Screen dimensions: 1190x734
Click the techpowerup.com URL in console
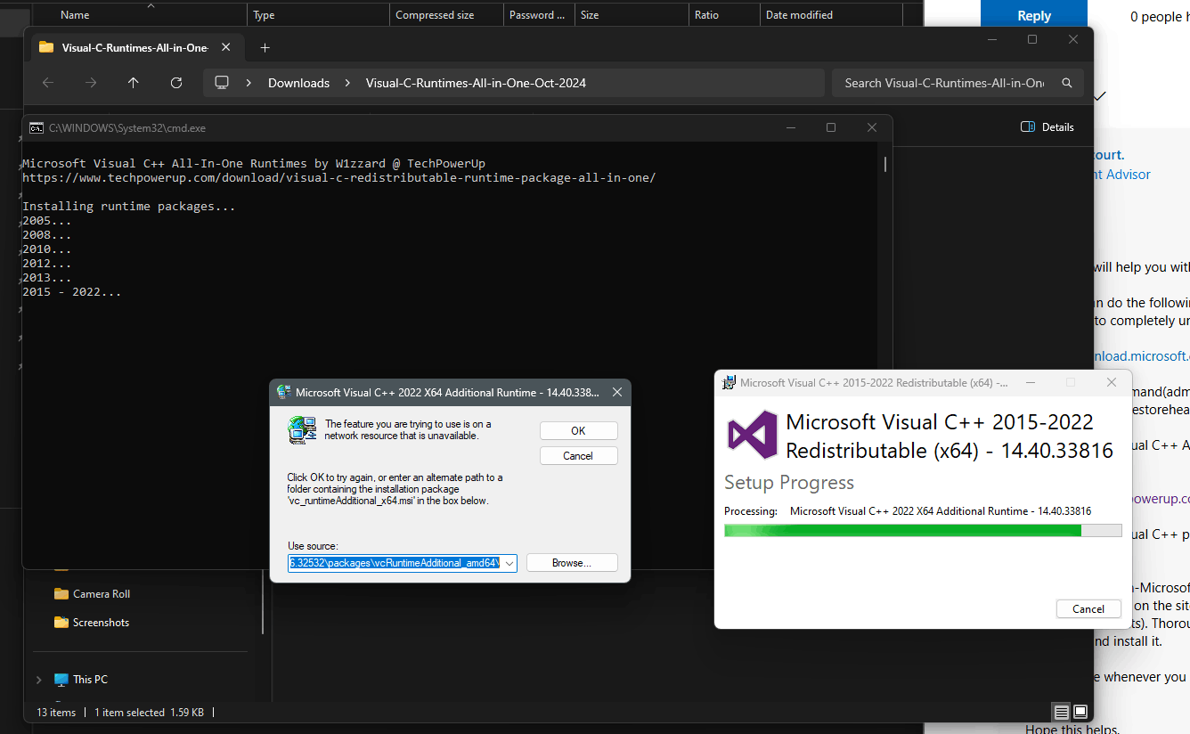pos(338,177)
